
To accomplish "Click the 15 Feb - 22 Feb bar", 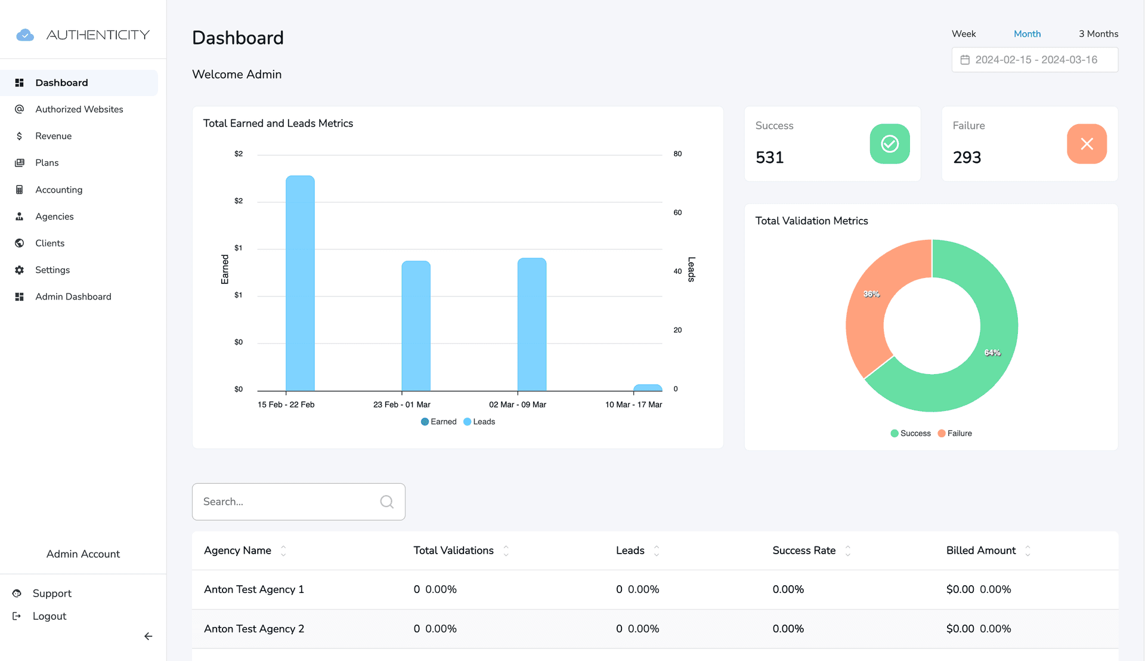I will 300,283.
